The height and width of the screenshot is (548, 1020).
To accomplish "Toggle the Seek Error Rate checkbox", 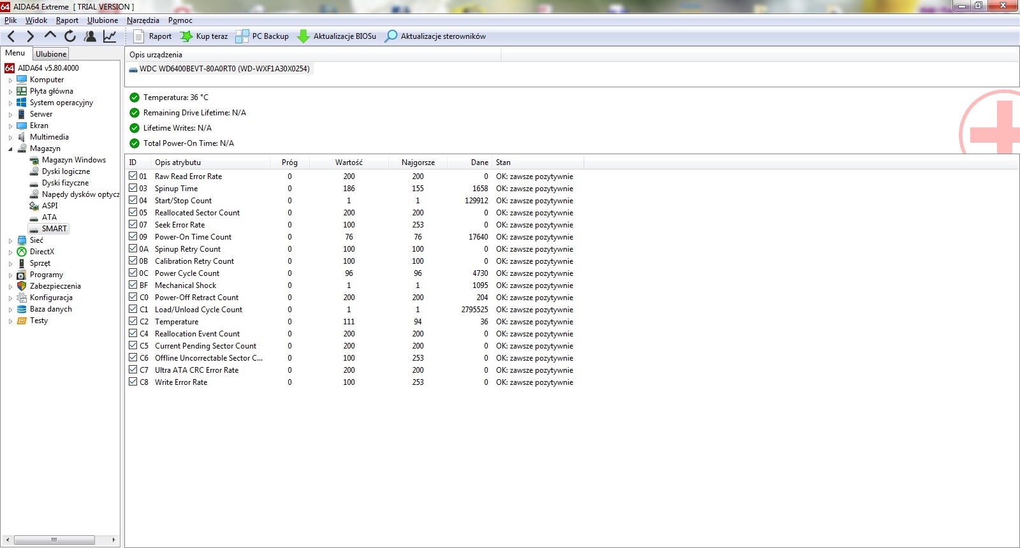I will pos(133,224).
